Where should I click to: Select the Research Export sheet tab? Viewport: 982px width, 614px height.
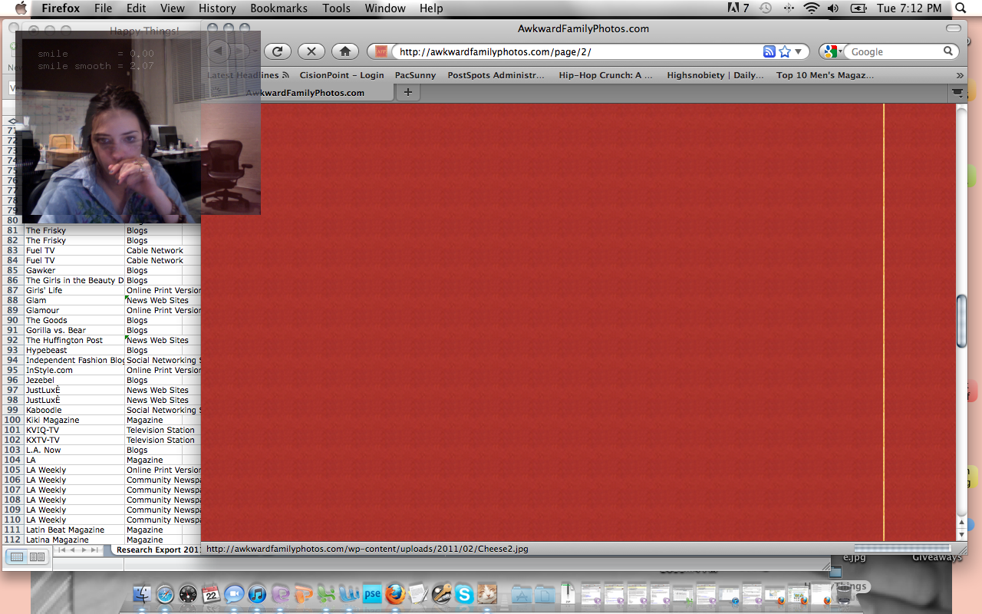point(157,550)
